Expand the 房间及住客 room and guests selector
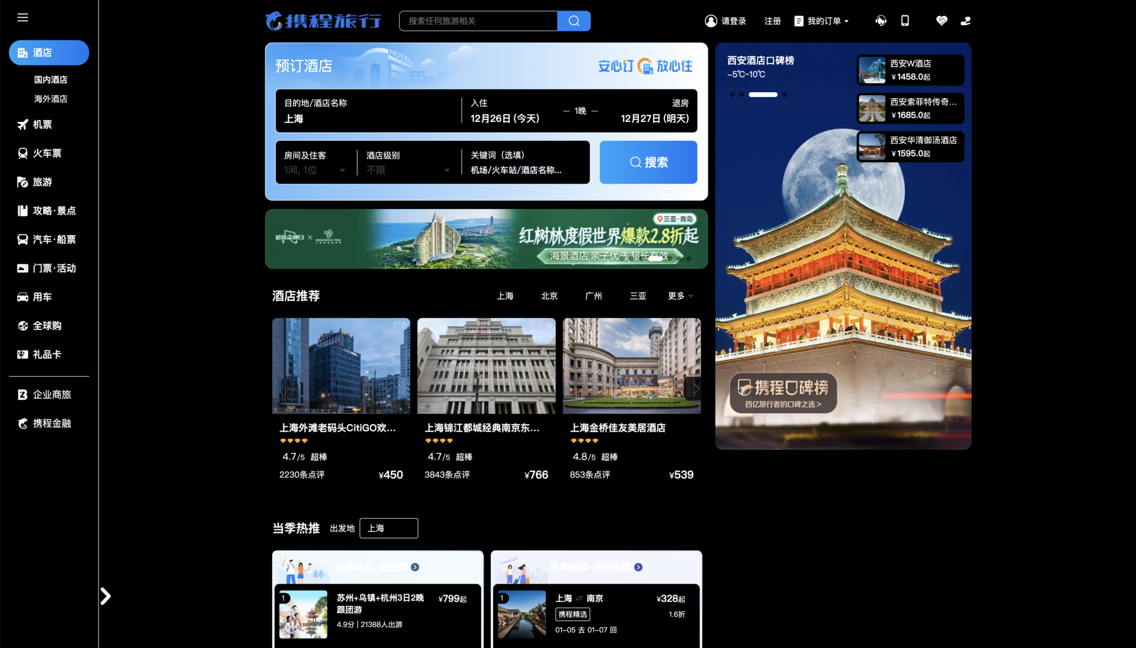This screenshot has width=1136, height=648. click(x=342, y=170)
